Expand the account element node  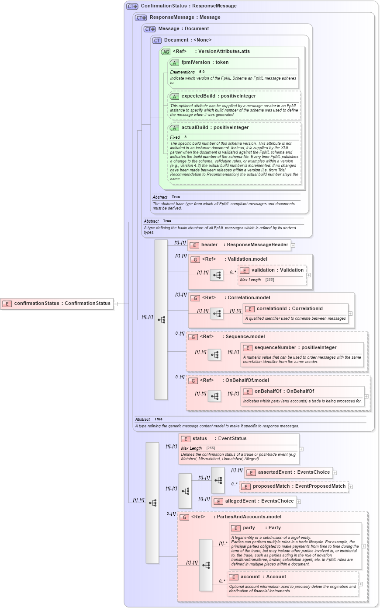click(x=361, y=584)
